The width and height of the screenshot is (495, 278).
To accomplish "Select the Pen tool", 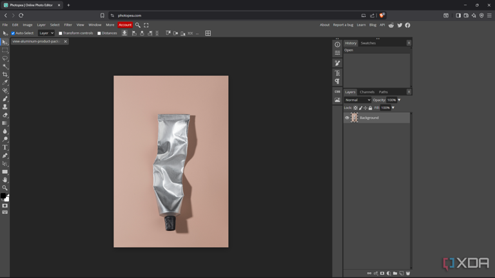I will click(x=5, y=156).
